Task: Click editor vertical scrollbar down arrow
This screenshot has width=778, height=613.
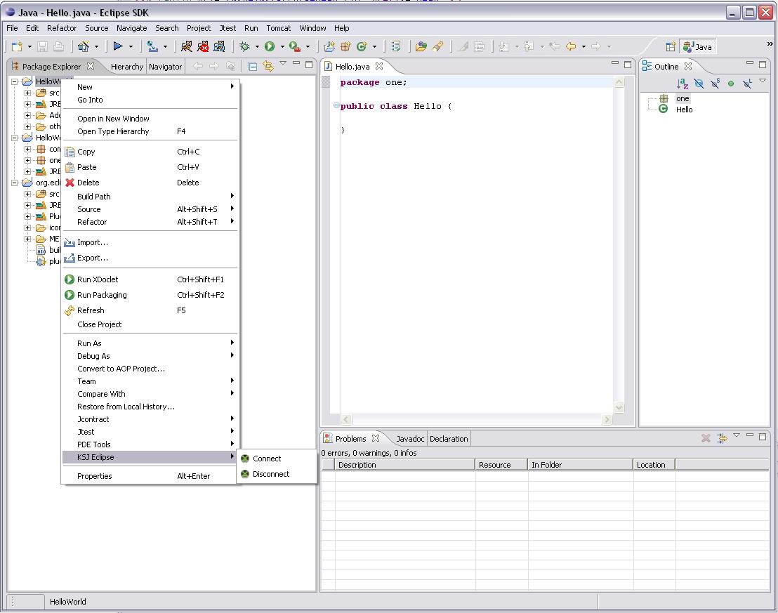Action: pyautogui.click(x=619, y=407)
